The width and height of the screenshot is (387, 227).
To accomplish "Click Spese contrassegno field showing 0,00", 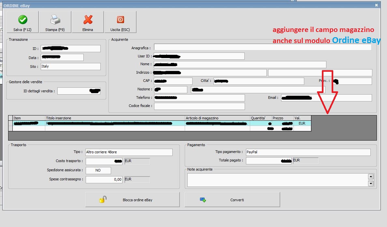I will coord(104,180).
